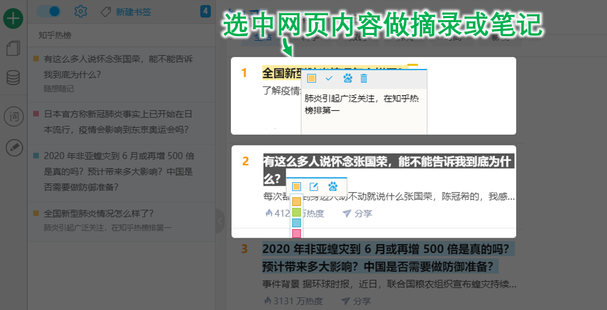
Task: Click the 分享 link under item 2
Action: (357, 213)
